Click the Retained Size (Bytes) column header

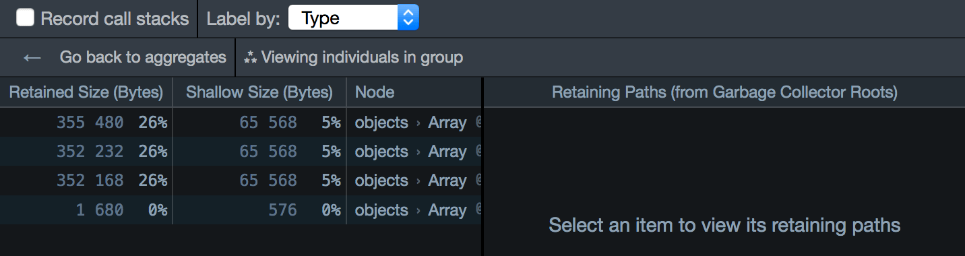[x=86, y=92]
